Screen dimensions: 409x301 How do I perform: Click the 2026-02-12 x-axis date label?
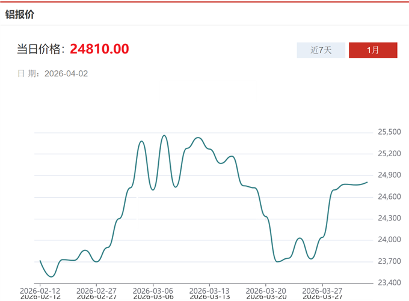tap(40, 292)
